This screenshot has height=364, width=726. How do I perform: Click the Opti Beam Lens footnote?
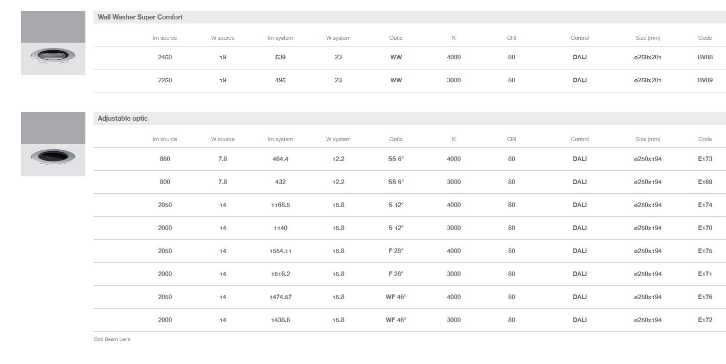[111, 339]
